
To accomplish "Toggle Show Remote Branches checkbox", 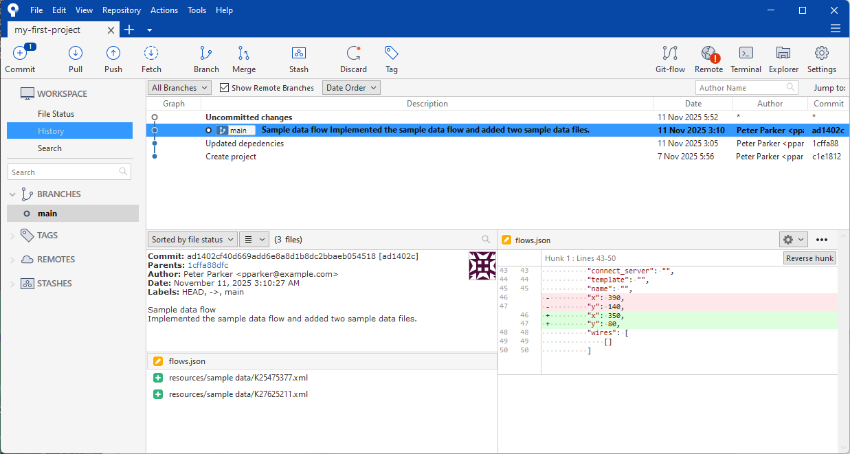I will (225, 88).
